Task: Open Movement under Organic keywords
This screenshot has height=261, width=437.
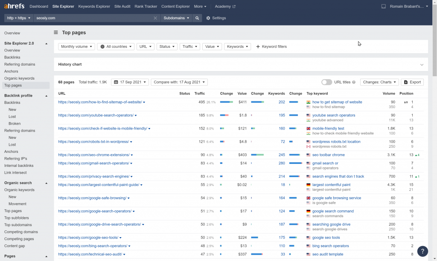Action: [17, 204]
